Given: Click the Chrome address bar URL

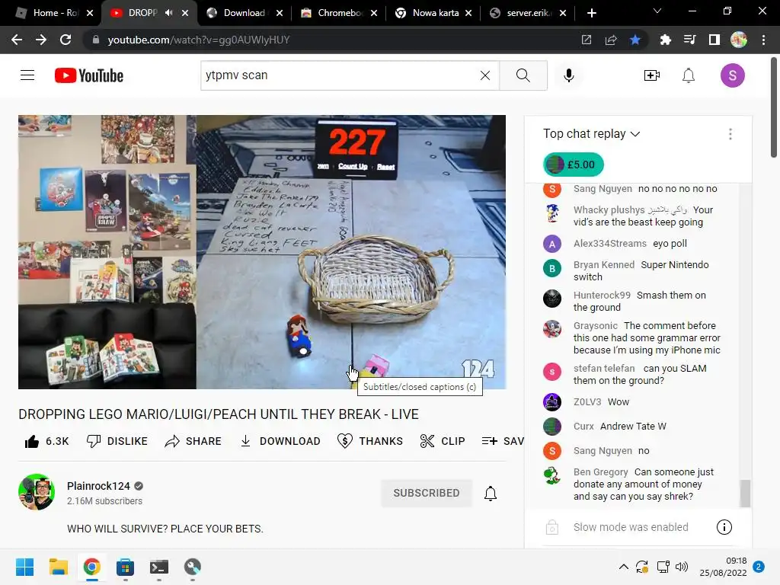Looking at the screenshot, I should pyautogui.click(x=199, y=40).
